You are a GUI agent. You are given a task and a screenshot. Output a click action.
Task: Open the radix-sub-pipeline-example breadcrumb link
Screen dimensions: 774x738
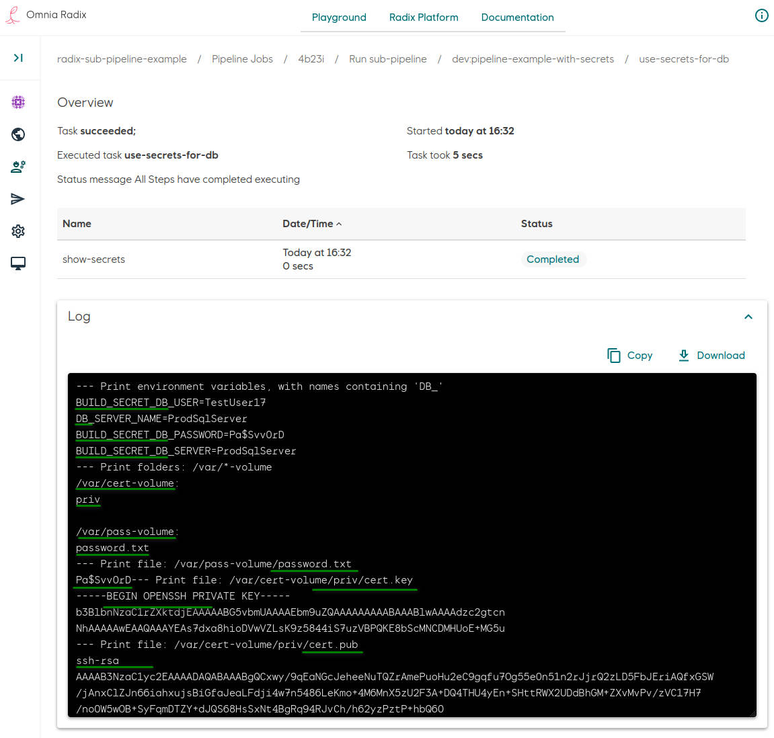pos(122,58)
